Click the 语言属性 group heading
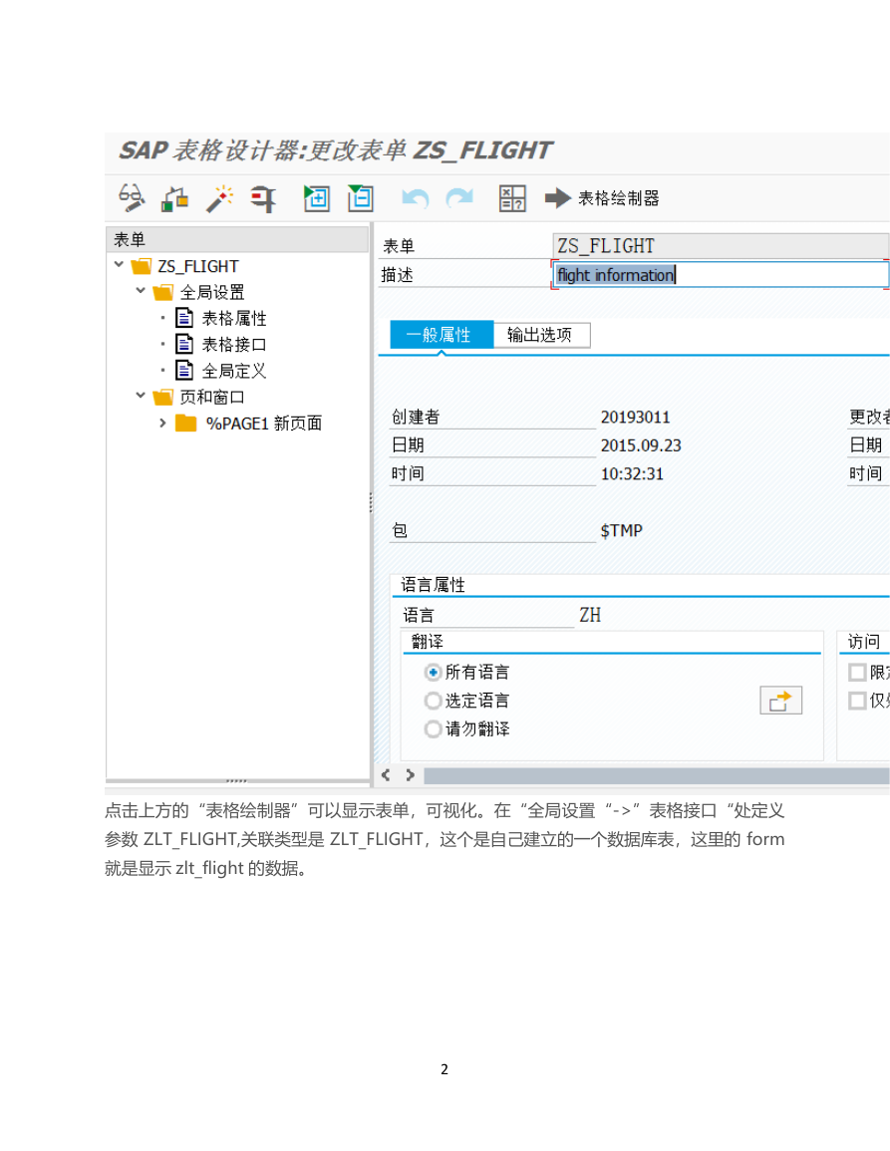The image size is (890, 1151). tap(434, 585)
